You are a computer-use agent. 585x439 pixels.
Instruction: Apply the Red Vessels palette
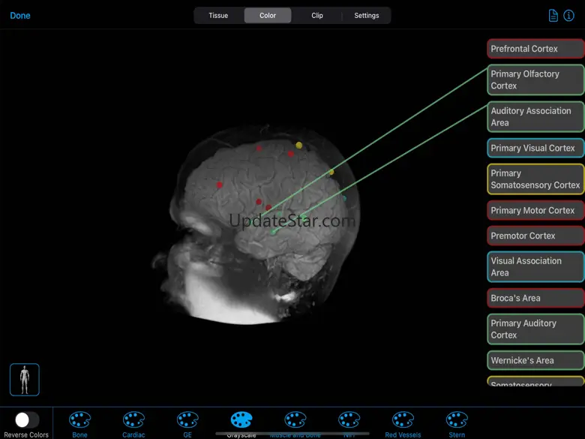point(403,420)
